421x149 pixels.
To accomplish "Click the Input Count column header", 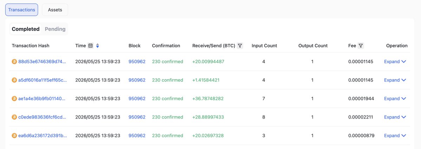I will [264, 46].
